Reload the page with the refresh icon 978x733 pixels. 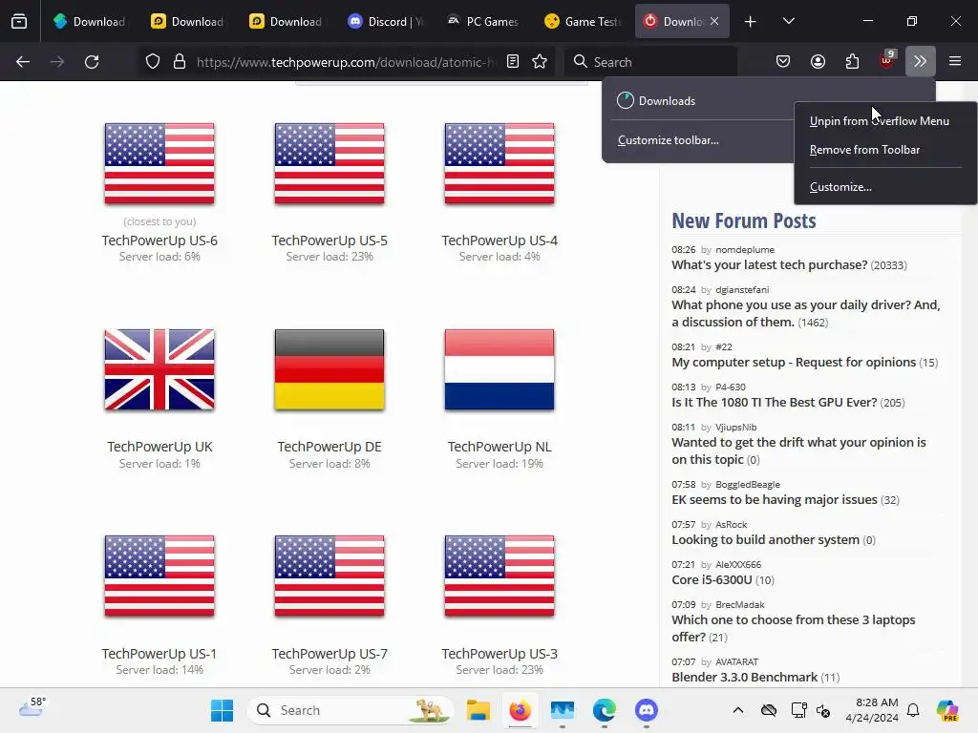92,62
